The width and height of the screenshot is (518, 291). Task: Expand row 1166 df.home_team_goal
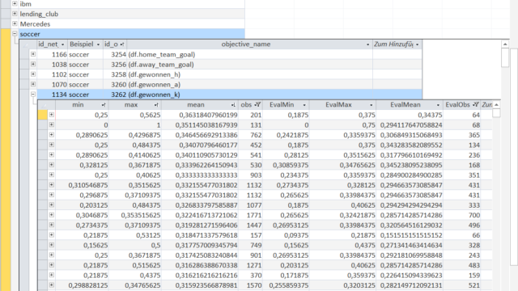tap(33, 54)
